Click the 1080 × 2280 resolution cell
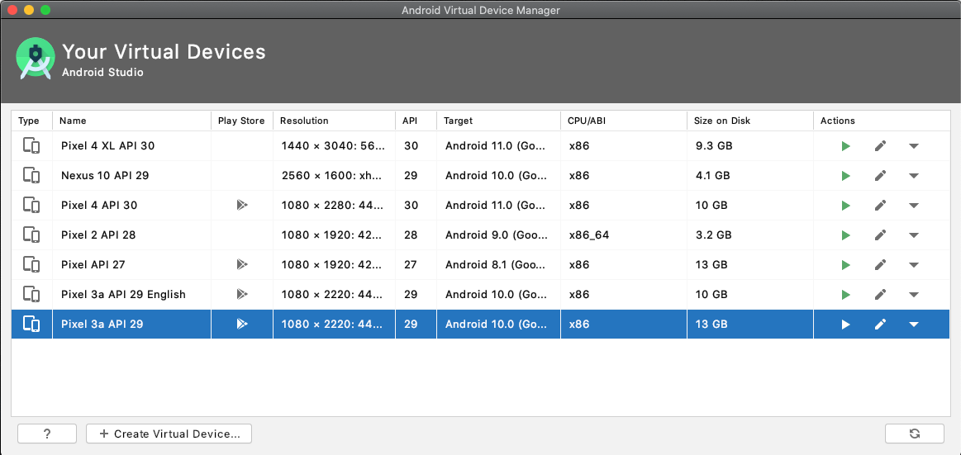961x455 pixels. pos(333,205)
